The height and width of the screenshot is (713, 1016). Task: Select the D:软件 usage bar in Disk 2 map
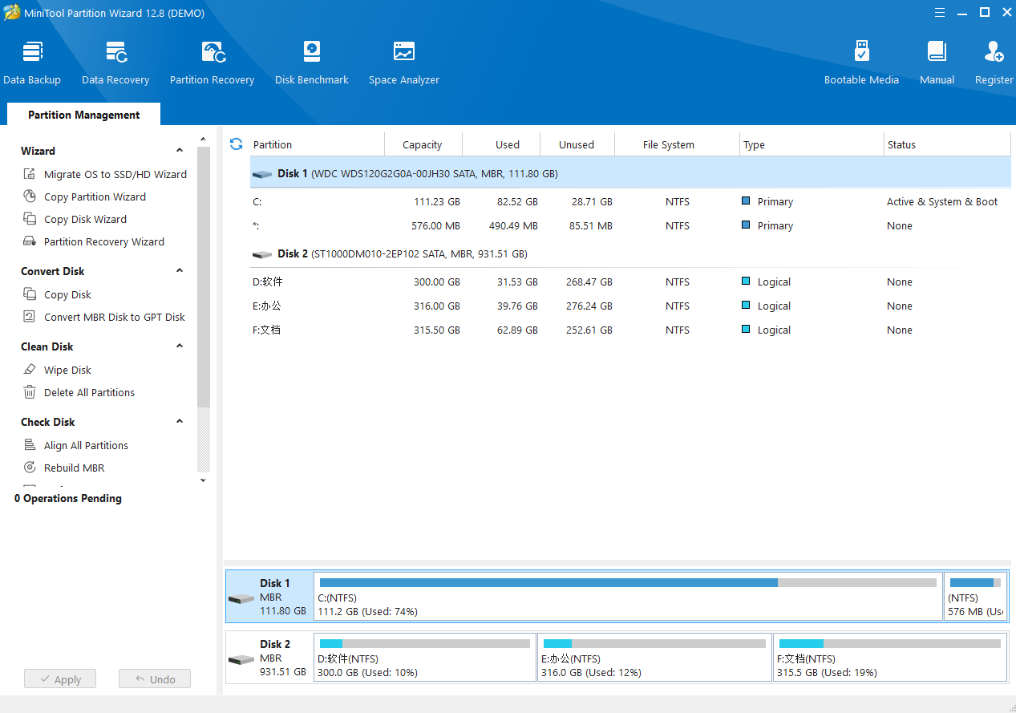click(425, 644)
